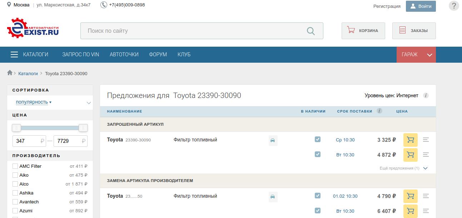
Task: Select the Avantech manufacturer filter
Action: click(15, 202)
